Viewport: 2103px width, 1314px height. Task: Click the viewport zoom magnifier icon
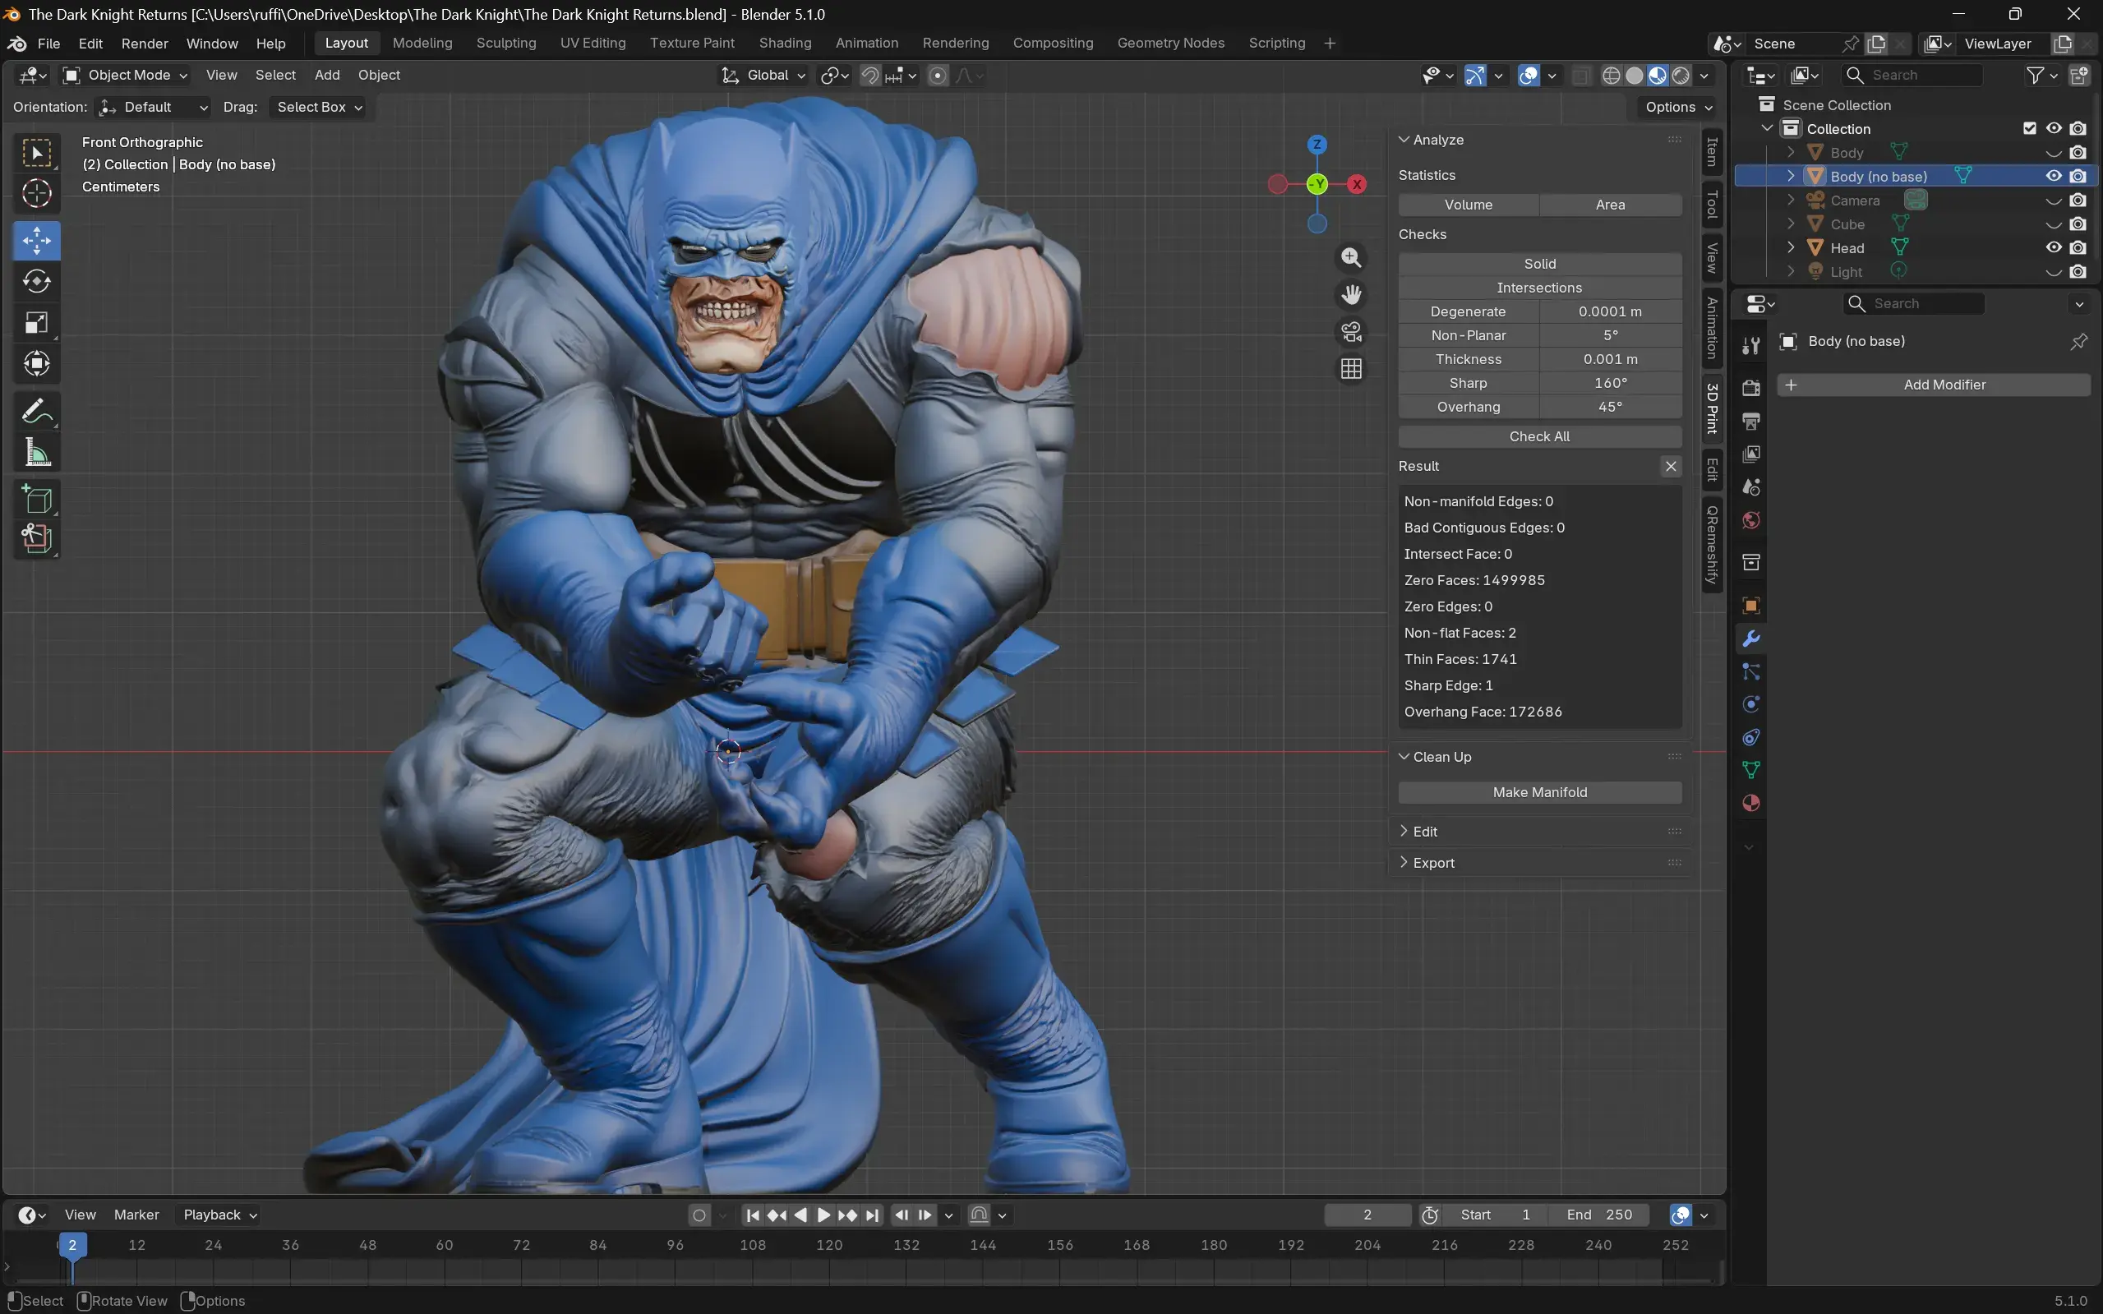(1351, 258)
